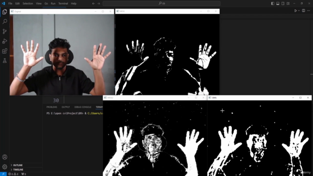Screen dimensions: 313x176
Task: Click the command center search box
Action: [161, 3]
